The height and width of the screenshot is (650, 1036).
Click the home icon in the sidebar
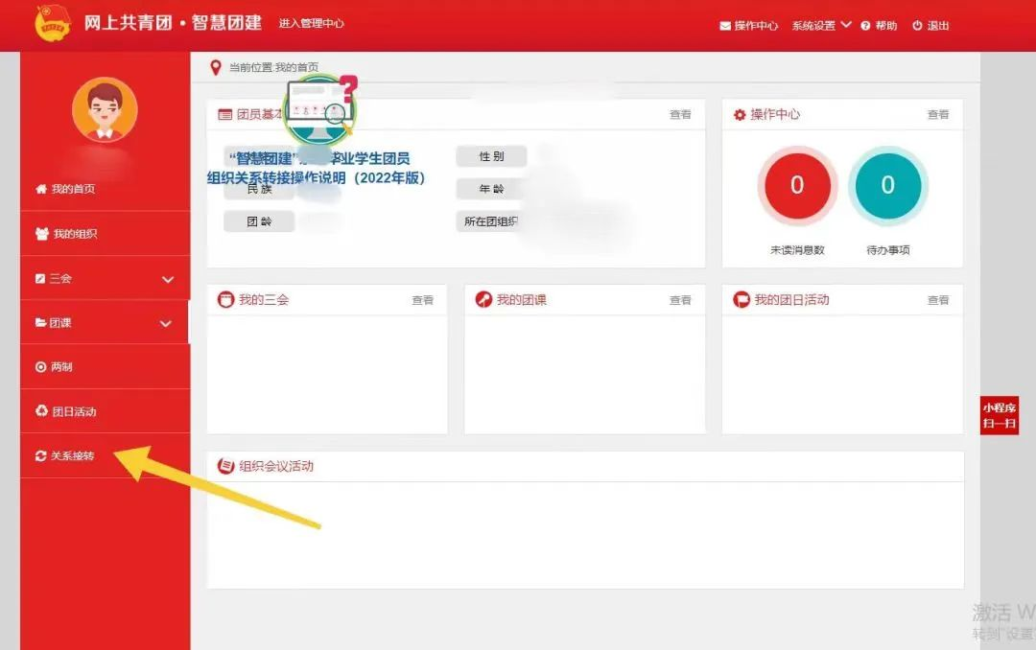(41, 189)
